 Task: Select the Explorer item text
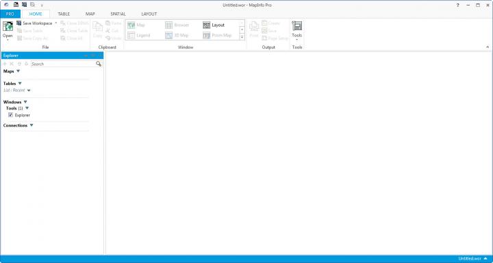[x=23, y=115]
